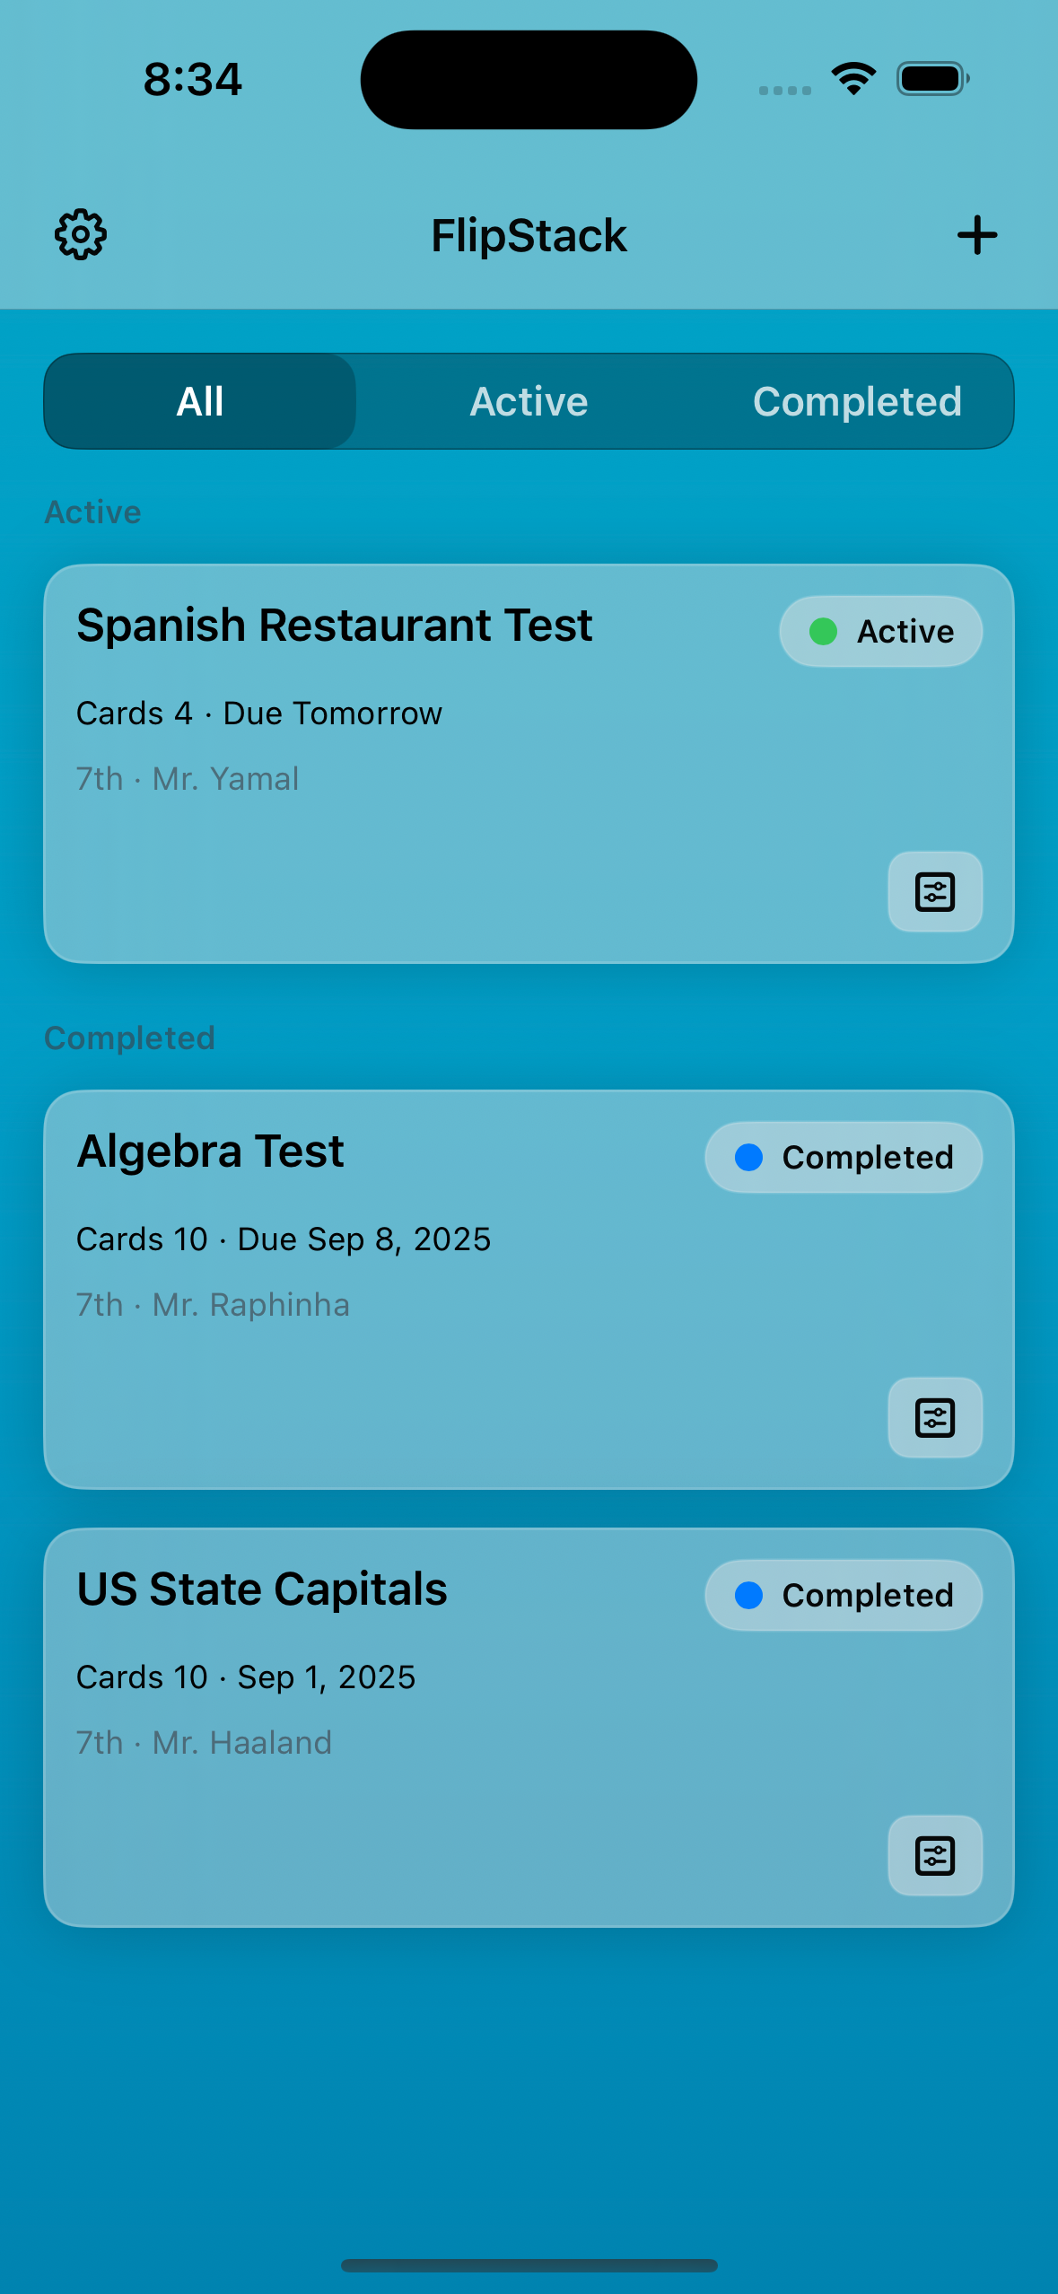This screenshot has width=1058, height=2294.
Task: Switch to the Completed filter tab
Action: [x=857, y=401]
